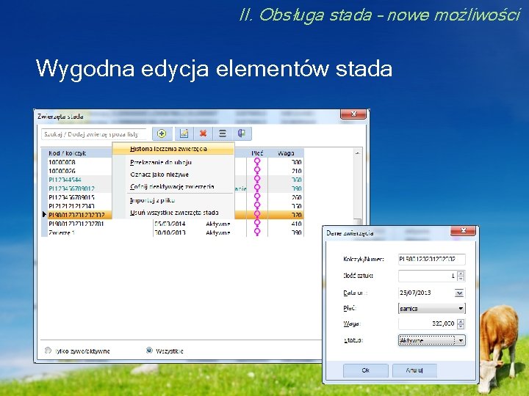Close the Dane zwierzęcia dialog
Screen dimensions: 529x396
click(463, 231)
